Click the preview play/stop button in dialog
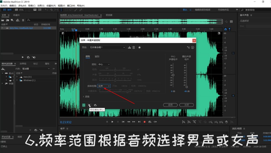Screen dimensions: 271x153 pyautogui.click(x=89, y=105)
